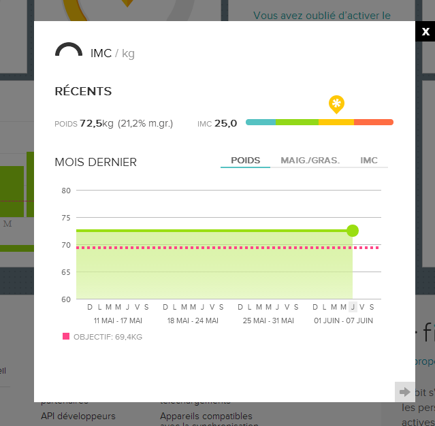Click the RÉCENTS heading
435x426 pixels.
point(83,91)
